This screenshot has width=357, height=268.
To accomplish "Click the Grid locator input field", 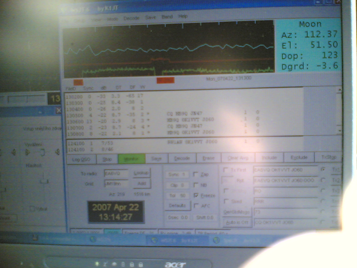I will tap(116, 184).
